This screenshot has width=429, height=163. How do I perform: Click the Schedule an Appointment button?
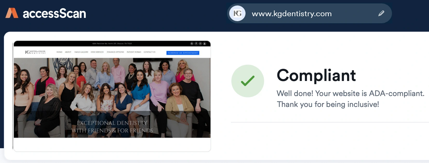pyautogui.click(x=183, y=53)
